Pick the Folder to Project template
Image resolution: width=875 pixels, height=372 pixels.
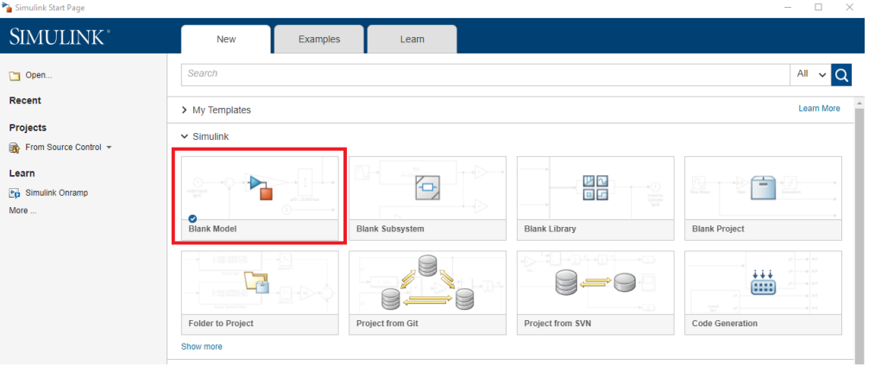point(260,293)
